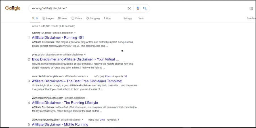
Task: Open the Videos search tab
Action: click(x=77, y=18)
